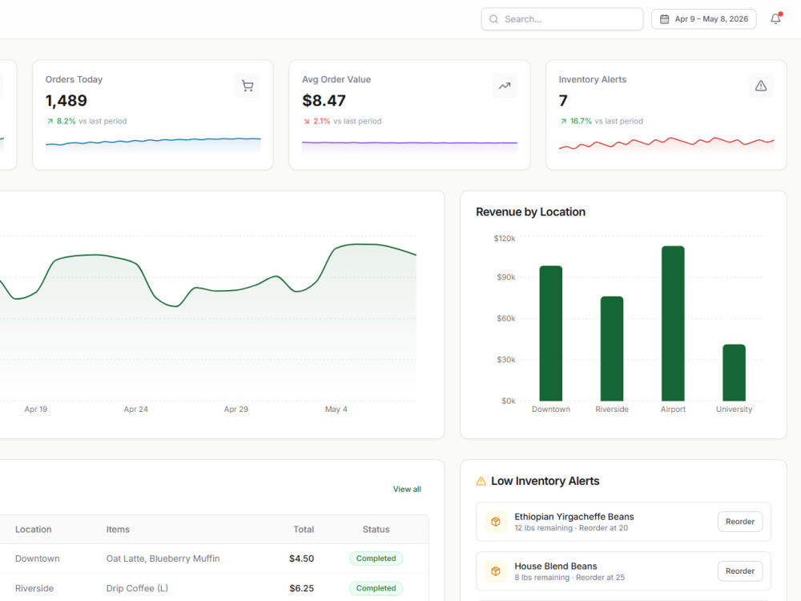This screenshot has height=601, width=801.
Task: Open the notifications bell
Action: (x=775, y=19)
